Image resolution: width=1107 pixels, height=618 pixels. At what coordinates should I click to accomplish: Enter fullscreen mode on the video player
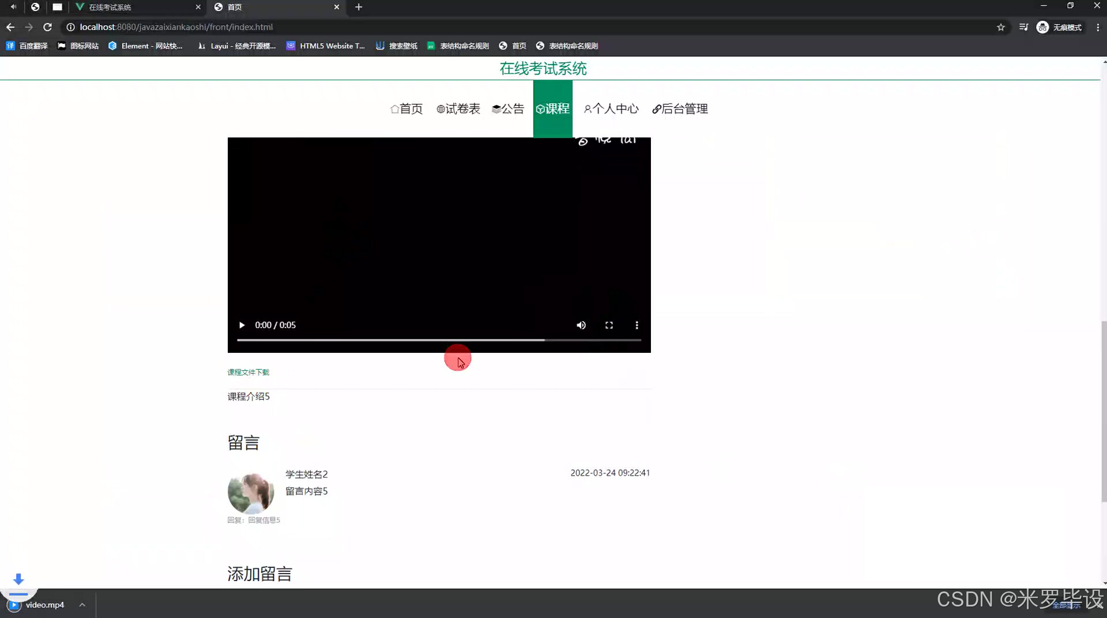pyautogui.click(x=609, y=325)
